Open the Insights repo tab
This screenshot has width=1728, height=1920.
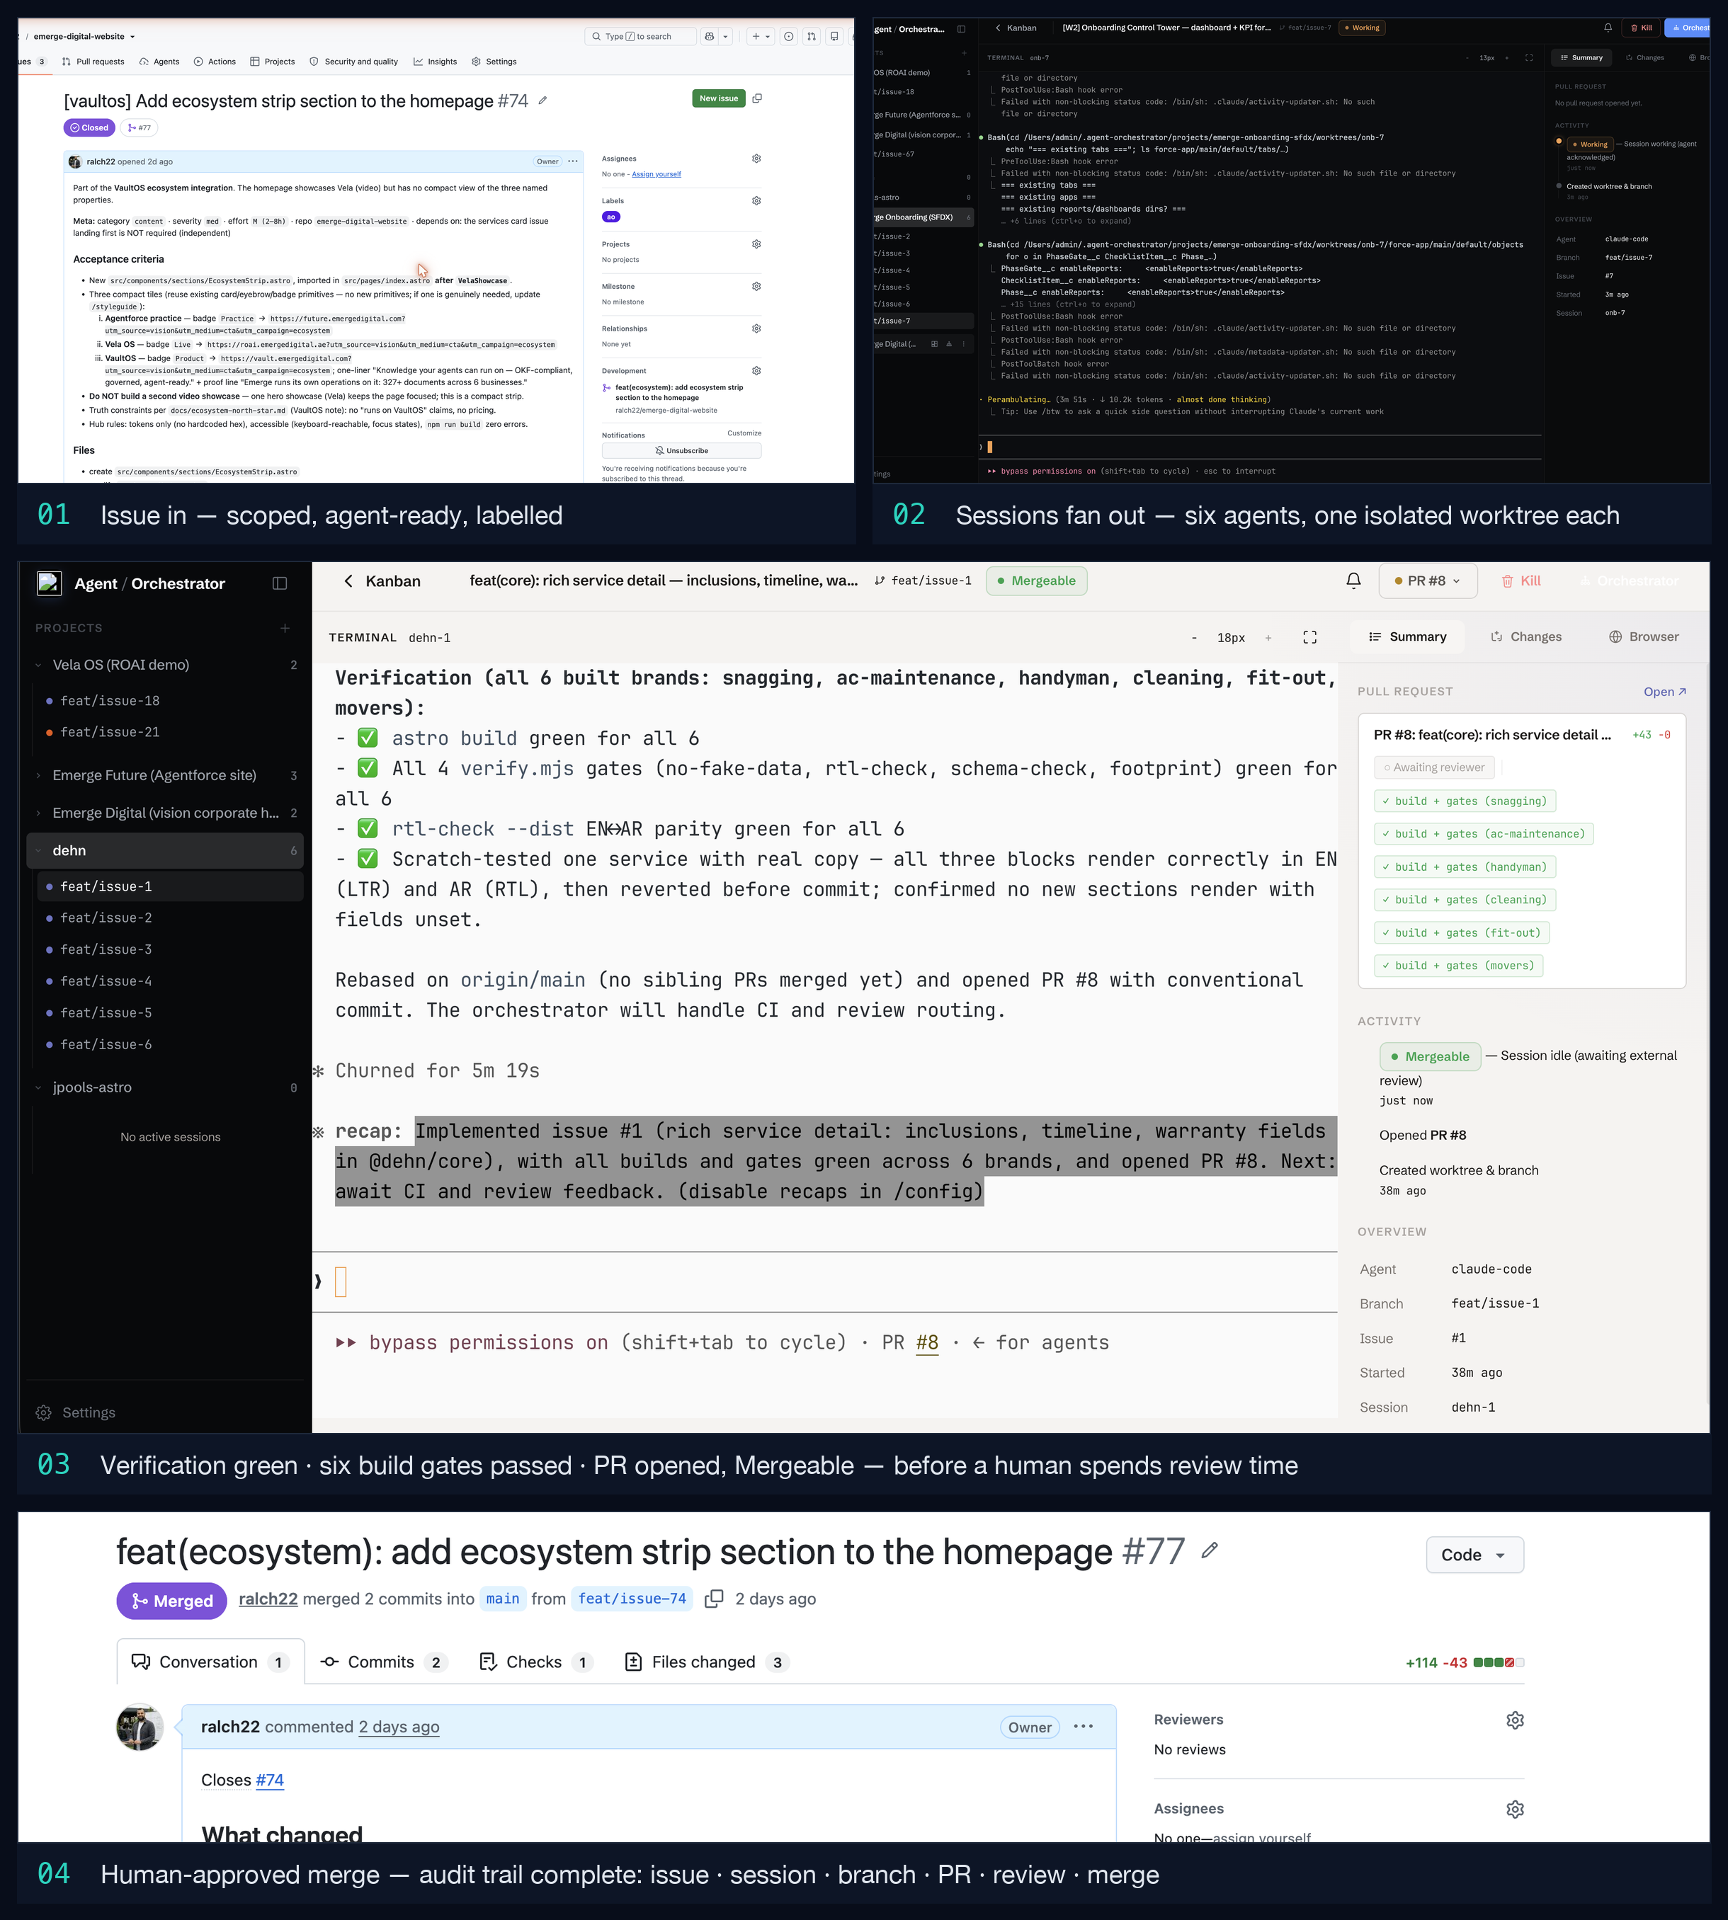[x=435, y=62]
